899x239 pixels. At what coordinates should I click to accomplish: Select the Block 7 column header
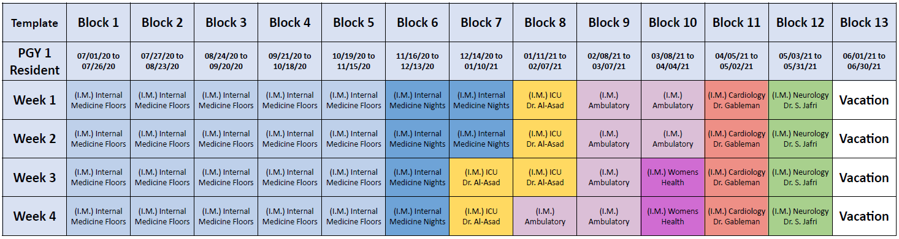[481, 23]
